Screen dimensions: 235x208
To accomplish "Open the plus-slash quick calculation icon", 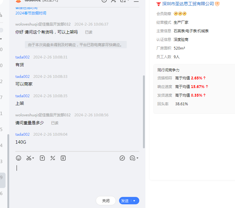I will [53, 158].
